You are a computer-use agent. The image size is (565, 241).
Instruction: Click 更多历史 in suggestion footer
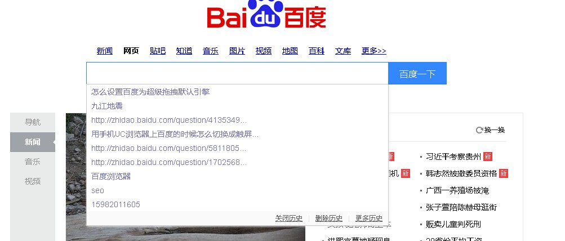tap(369, 218)
